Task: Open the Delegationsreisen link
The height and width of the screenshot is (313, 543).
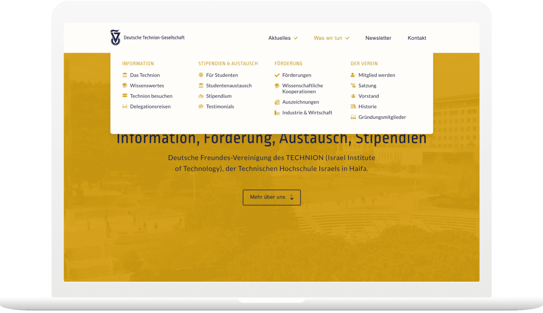Action: tap(150, 106)
